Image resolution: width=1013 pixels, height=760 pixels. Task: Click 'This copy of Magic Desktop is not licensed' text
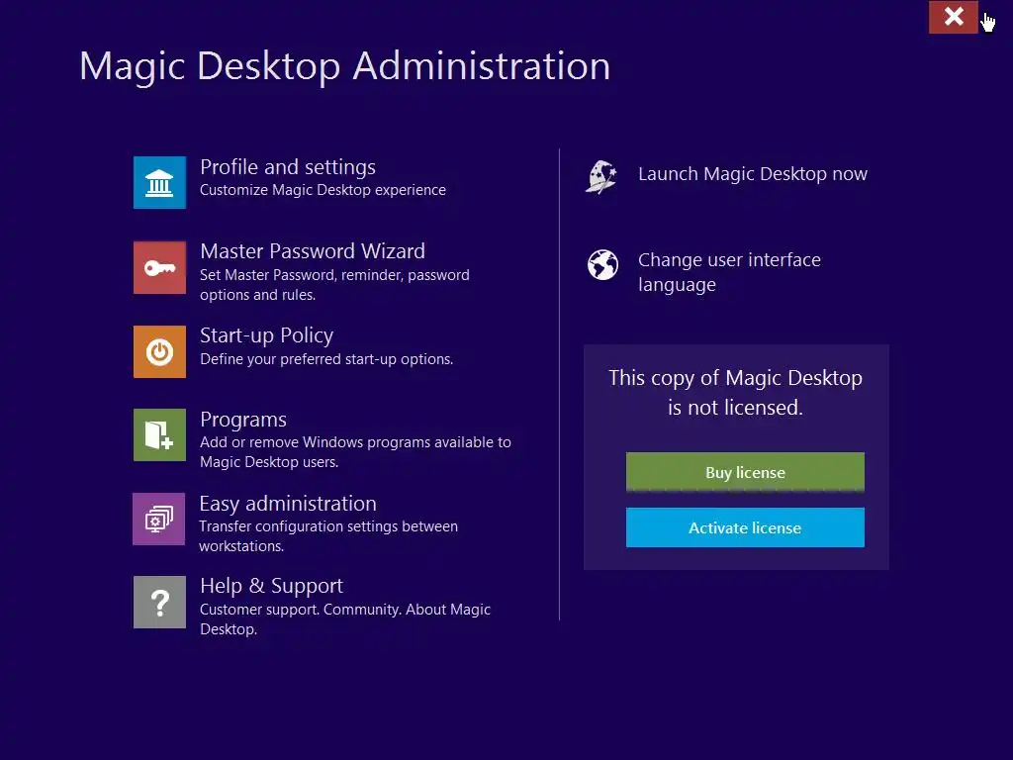pyautogui.click(x=736, y=392)
